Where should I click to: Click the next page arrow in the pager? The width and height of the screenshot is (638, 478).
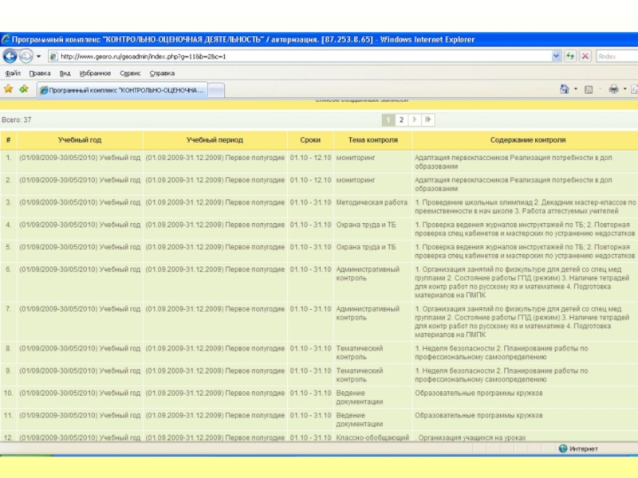[415, 119]
